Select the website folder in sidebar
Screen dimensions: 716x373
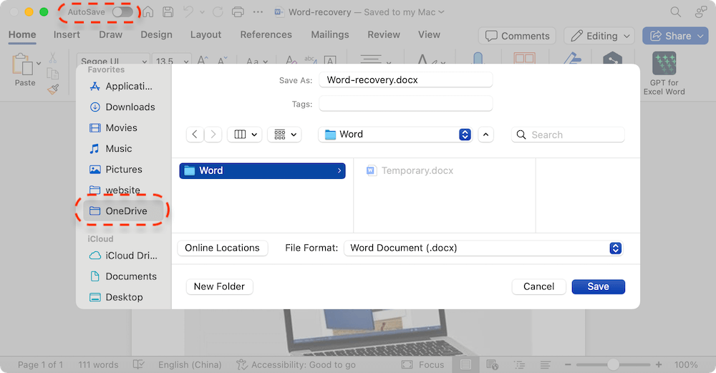click(x=115, y=190)
